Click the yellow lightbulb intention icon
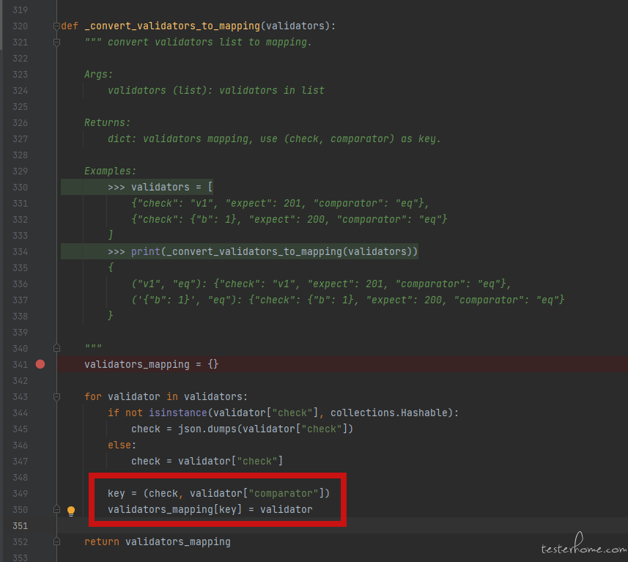The image size is (628, 562). coord(71,511)
